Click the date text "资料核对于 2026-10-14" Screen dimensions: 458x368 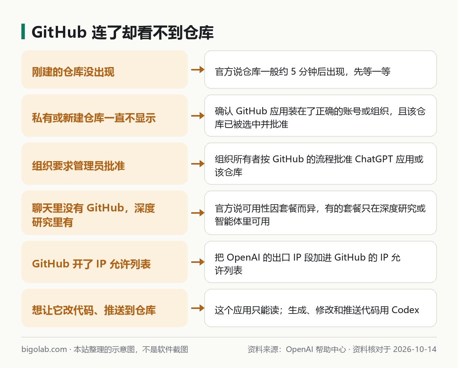(x=395, y=349)
